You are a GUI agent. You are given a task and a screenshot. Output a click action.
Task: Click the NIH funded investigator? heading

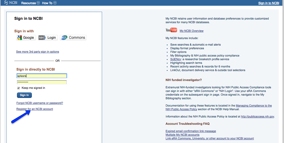(x=184, y=80)
